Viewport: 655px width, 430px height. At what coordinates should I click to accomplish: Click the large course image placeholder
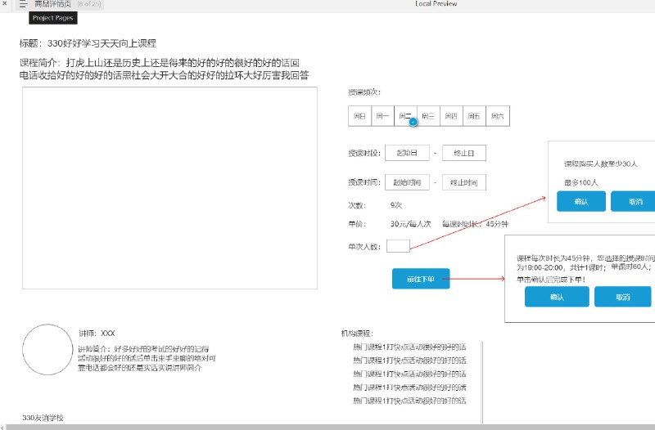[169, 188]
